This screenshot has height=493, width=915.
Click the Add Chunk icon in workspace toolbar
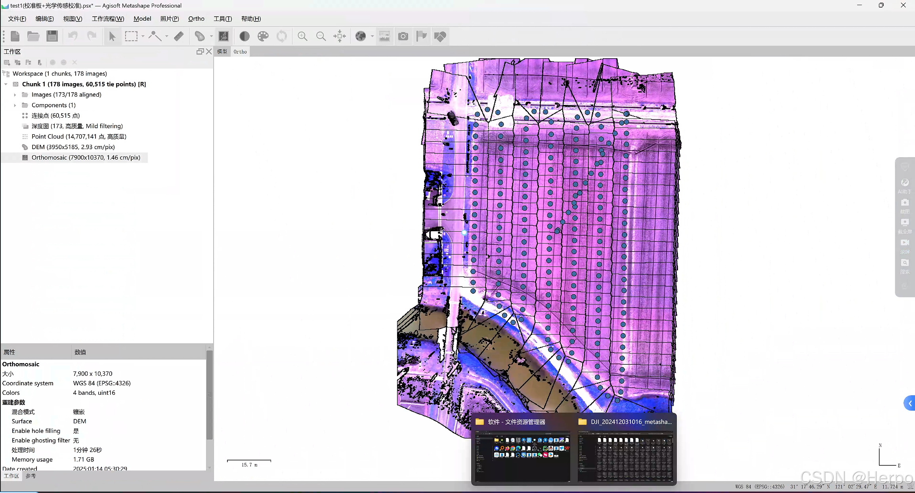7,63
